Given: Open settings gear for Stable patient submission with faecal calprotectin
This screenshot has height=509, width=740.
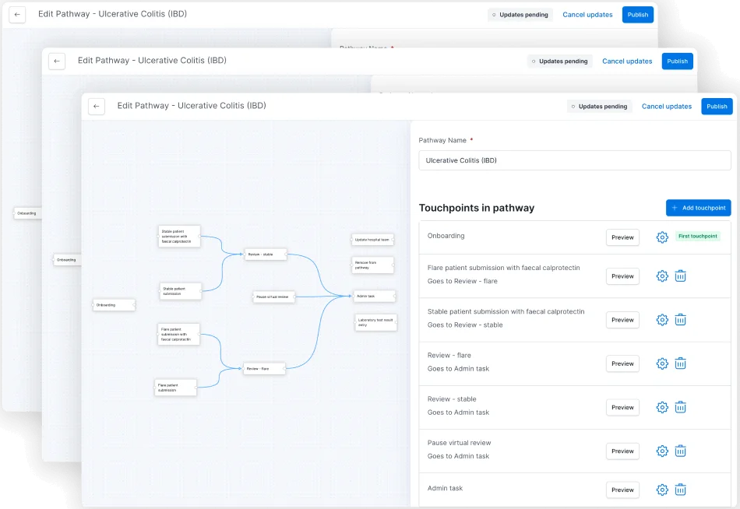Looking at the screenshot, I should (x=662, y=320).
